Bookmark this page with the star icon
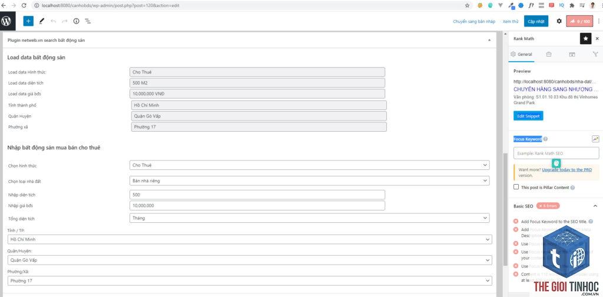The height and width of the screenshot is (297, 603). 467,5
